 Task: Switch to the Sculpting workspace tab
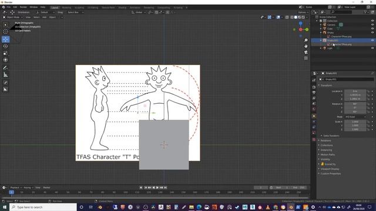79,8
